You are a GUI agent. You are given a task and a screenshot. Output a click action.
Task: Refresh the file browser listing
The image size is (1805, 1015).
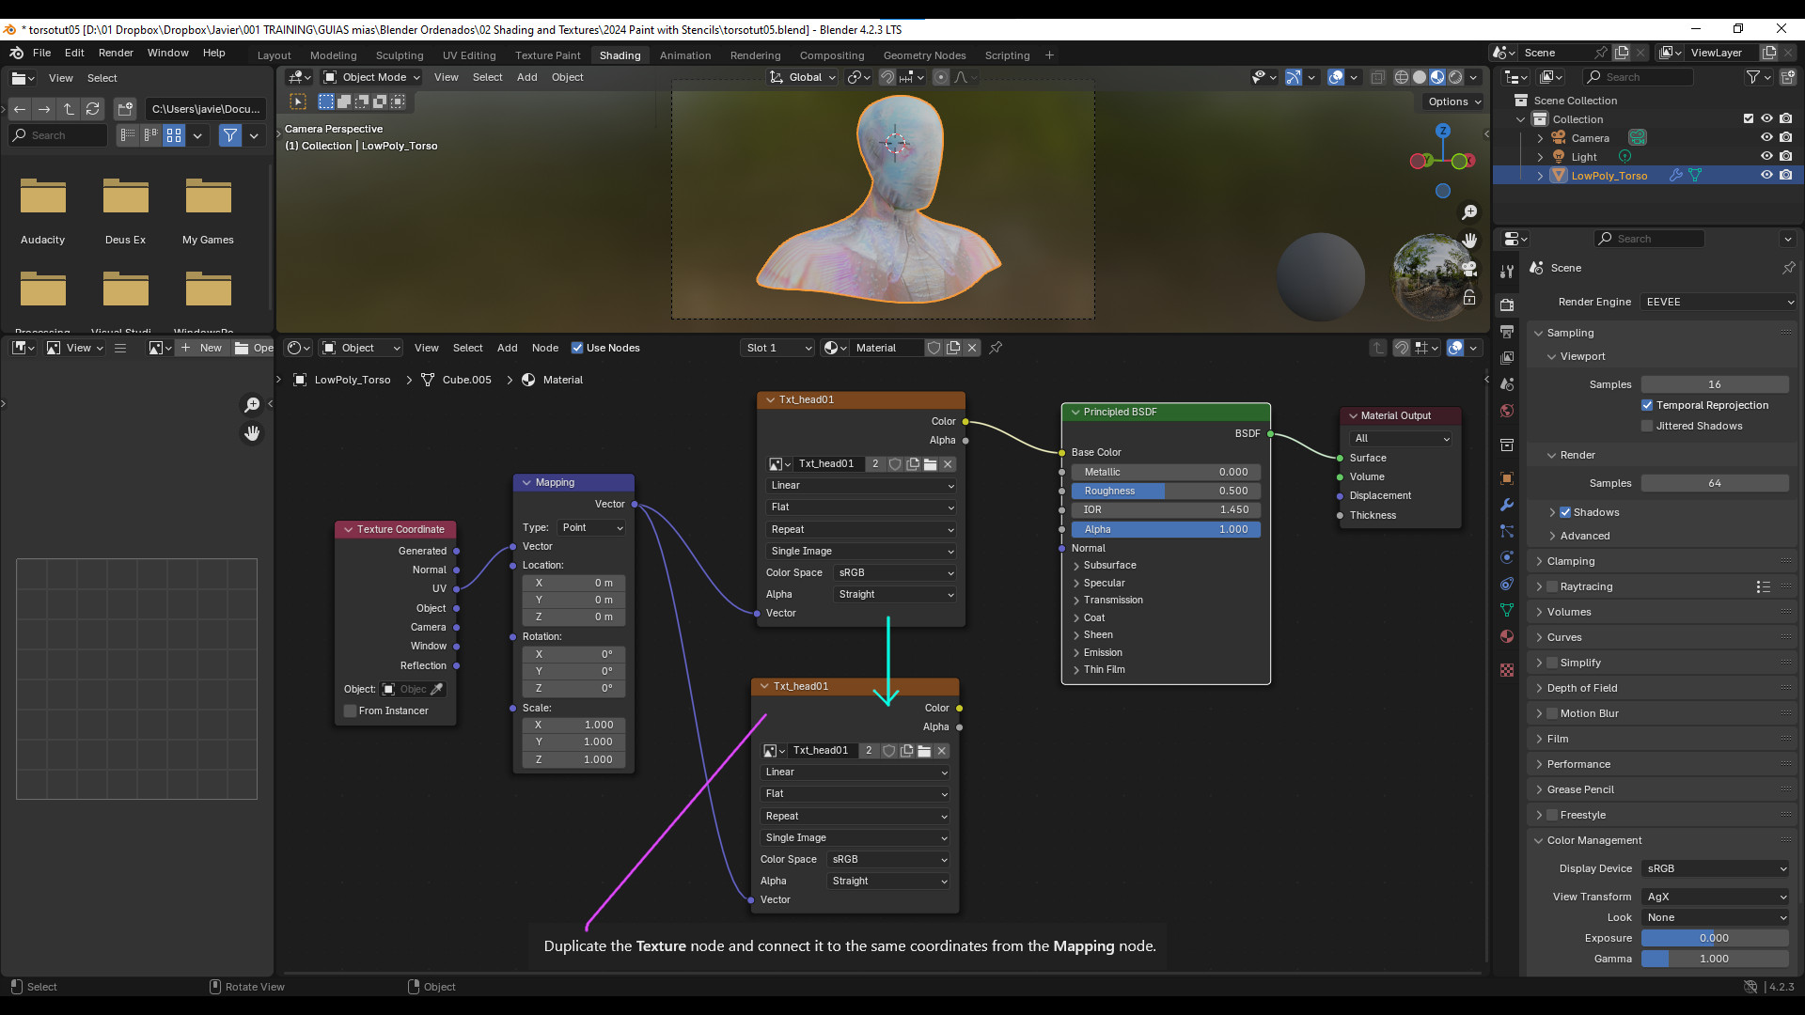click(92, 109)
